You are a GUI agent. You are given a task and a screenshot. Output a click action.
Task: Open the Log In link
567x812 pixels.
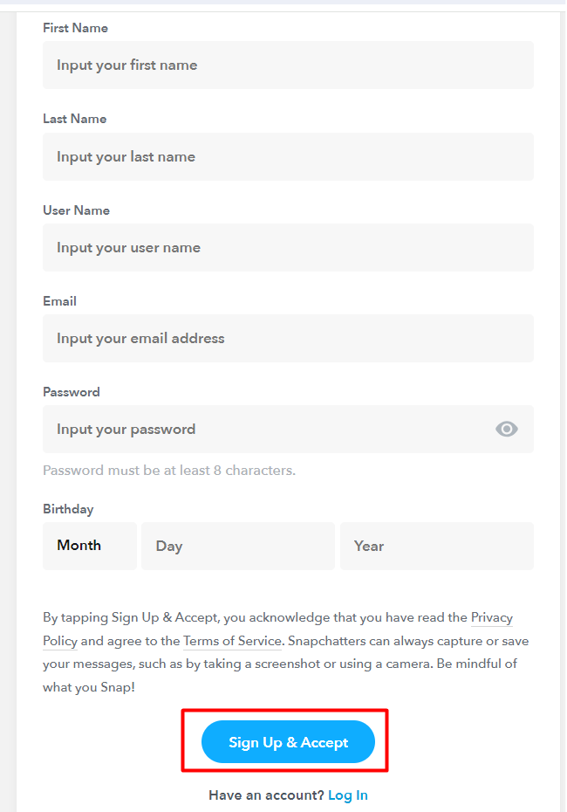coord(348,795)
